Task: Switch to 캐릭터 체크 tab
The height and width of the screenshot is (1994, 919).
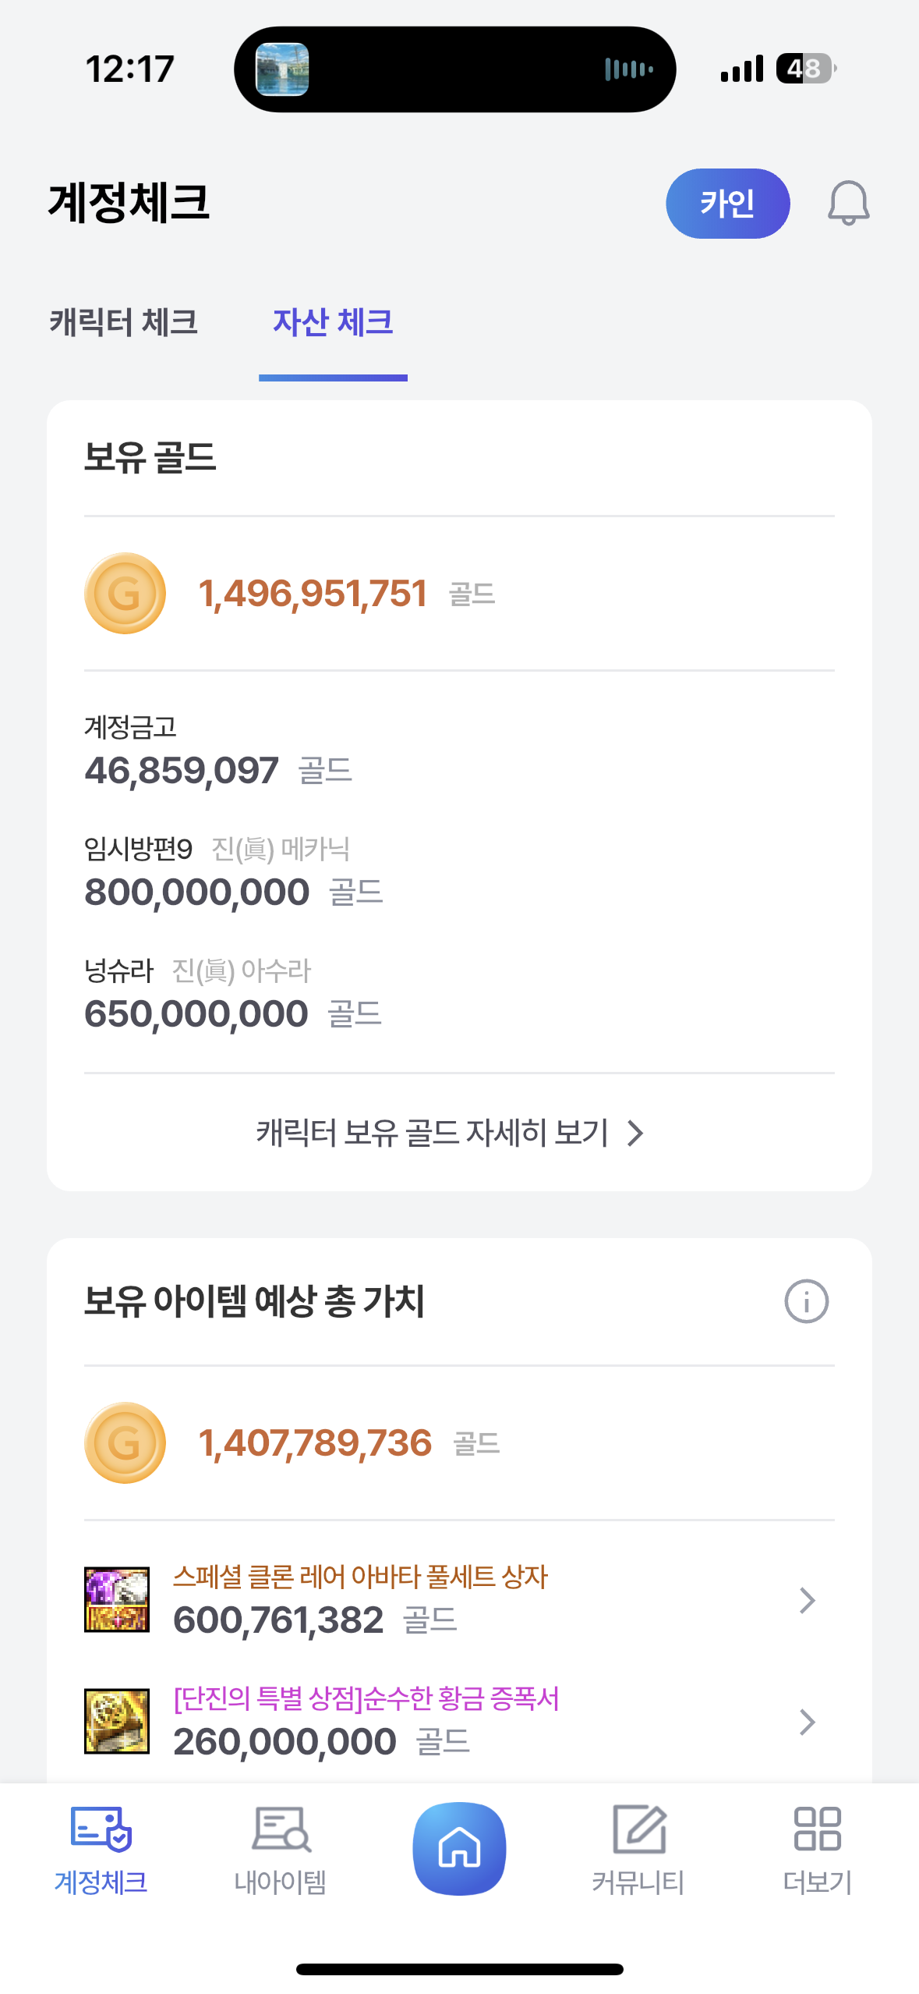Action: (x=124, y=323)
